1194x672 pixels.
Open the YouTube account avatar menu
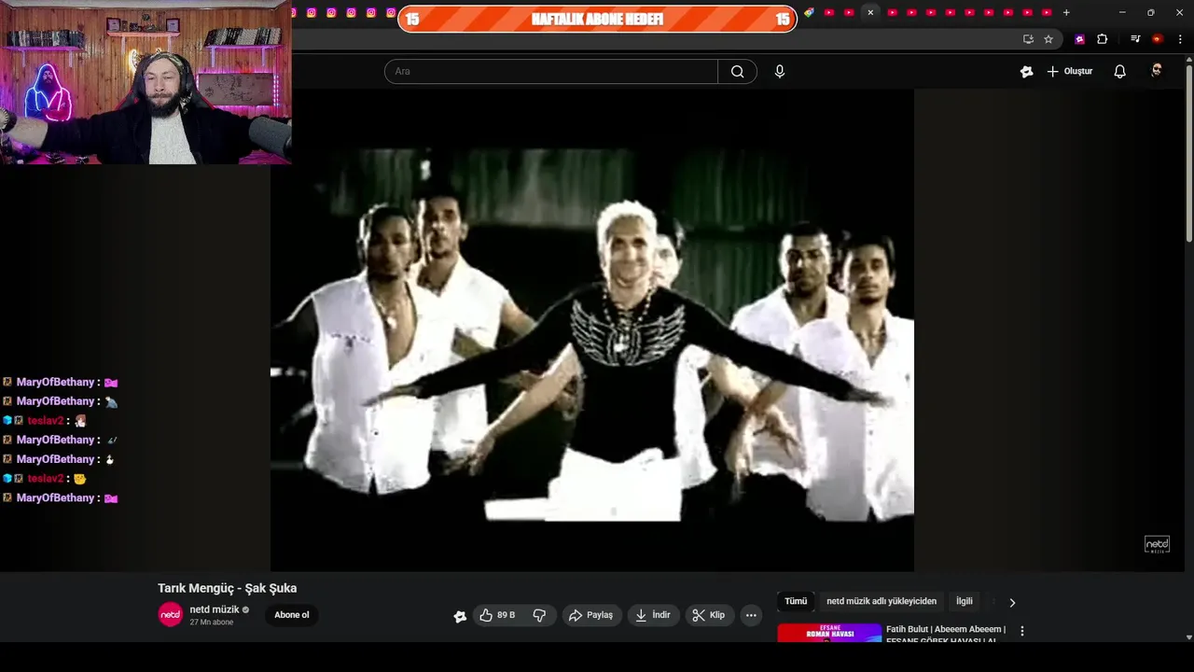[1157, 72]
